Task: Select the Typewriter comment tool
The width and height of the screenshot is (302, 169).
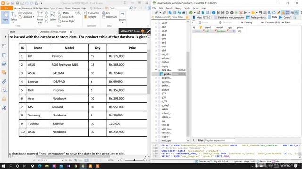Action: pos(92,13)
